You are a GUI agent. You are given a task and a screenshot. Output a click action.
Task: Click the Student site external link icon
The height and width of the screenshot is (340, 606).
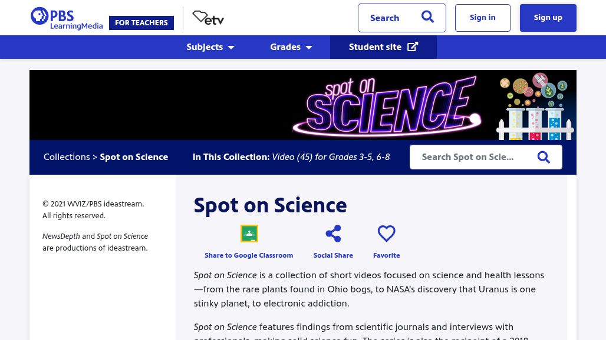pos(413,47)
